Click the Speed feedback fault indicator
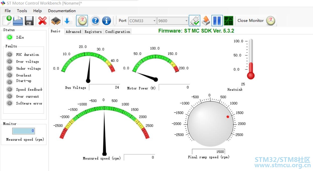 (10, 89)
